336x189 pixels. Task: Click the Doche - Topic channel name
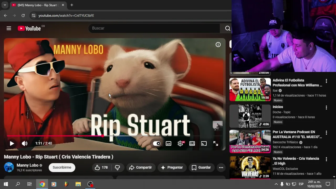tap(282, 112)
